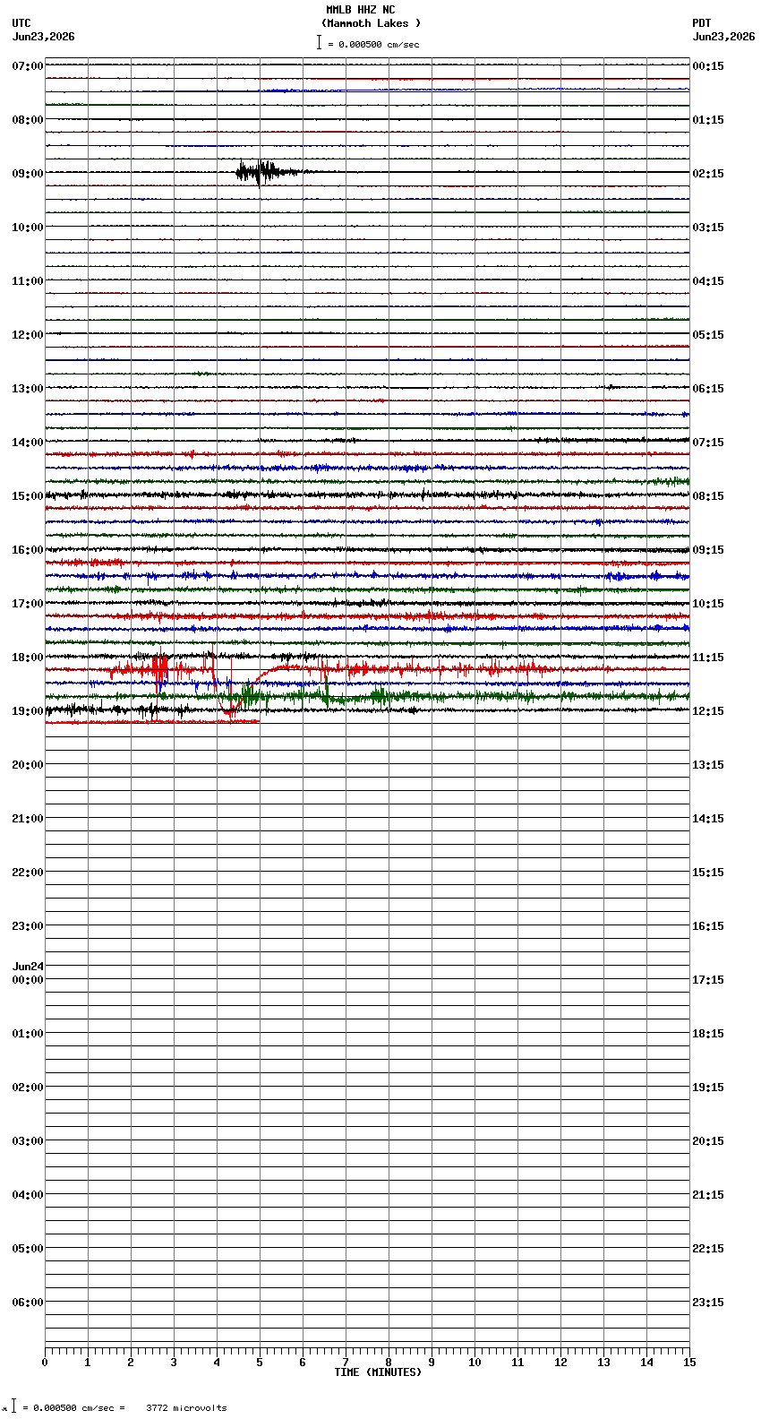This screenshot has height=1419, width=761.
Task: Click the 21:00 UTC time label
Action: point(28,819)
